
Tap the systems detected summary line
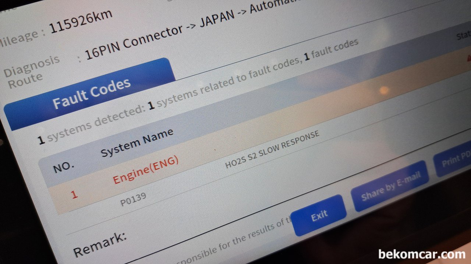(x=199, y=90)
